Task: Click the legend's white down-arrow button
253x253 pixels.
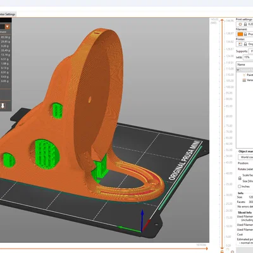Action: pos(3,106)
